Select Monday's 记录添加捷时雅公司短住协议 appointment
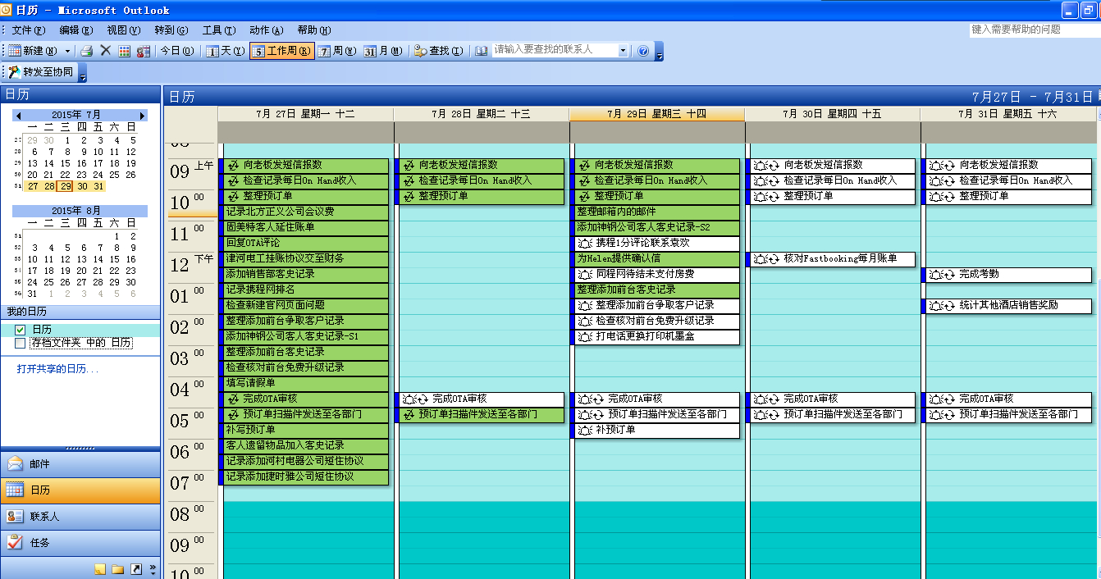The width and height of the screenshot is (1101, 579). pyautogui.click(x=305, y=476)
